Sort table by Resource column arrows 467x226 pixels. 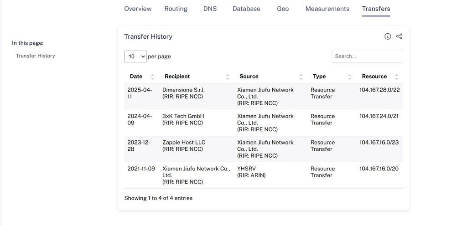[x=396, y=77]
